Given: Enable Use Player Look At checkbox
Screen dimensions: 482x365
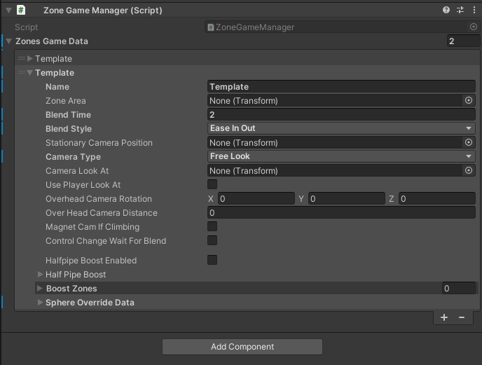Looking at the screenshot, I should coord(212,184).
